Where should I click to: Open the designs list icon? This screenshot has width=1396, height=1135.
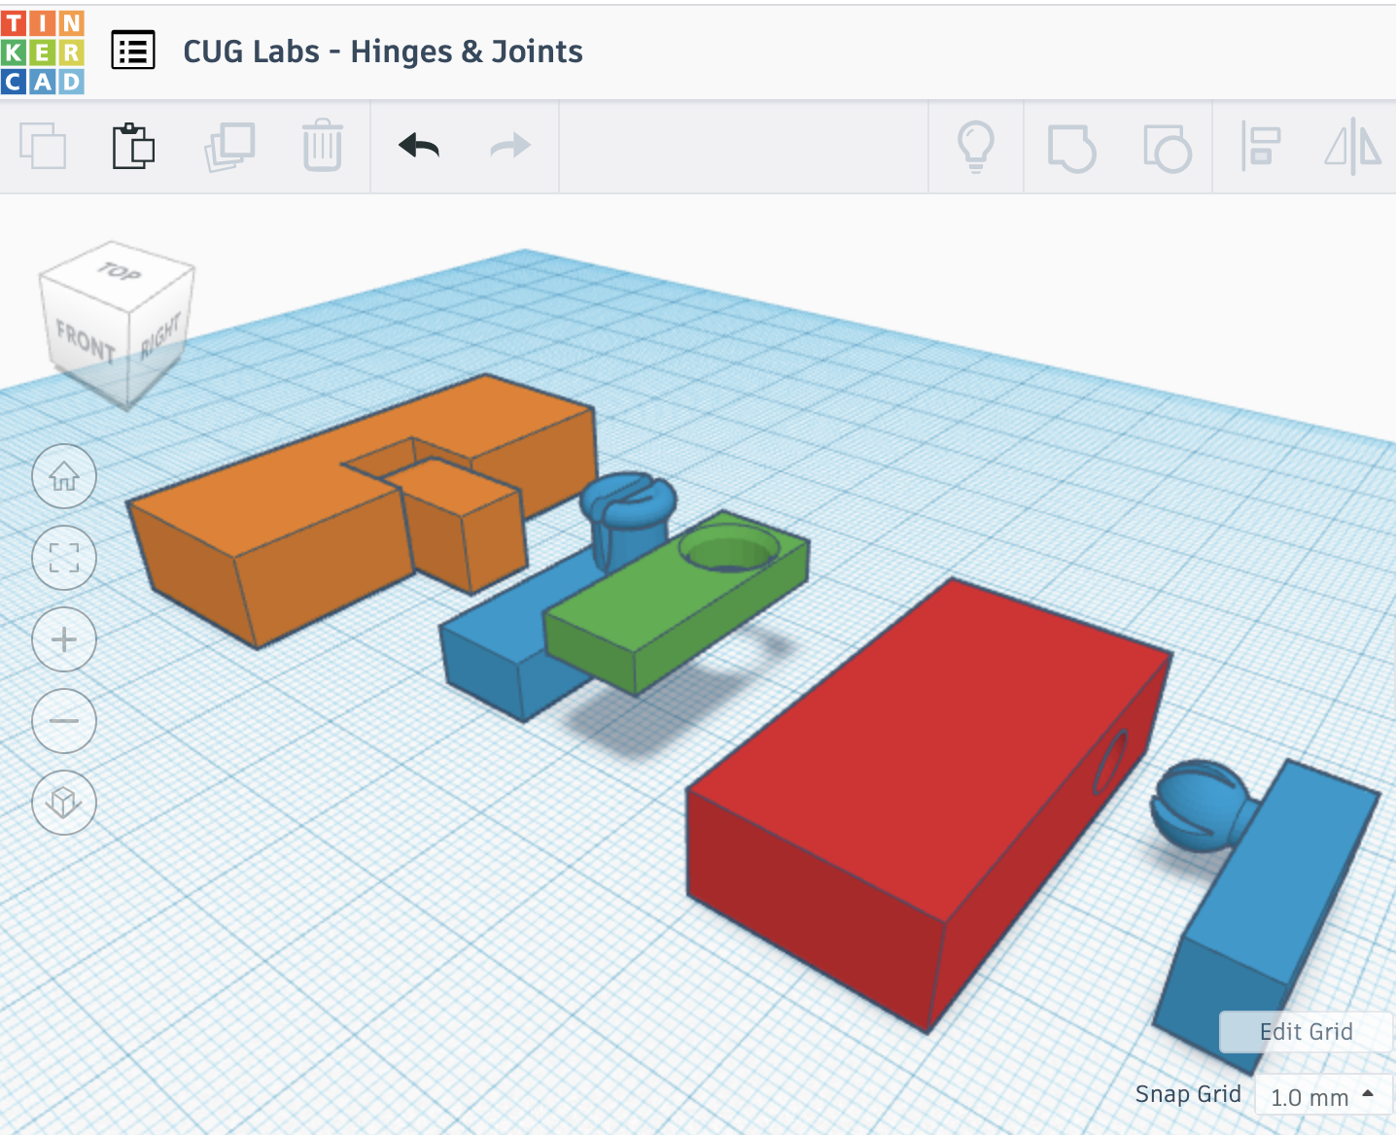click(133, 51)
